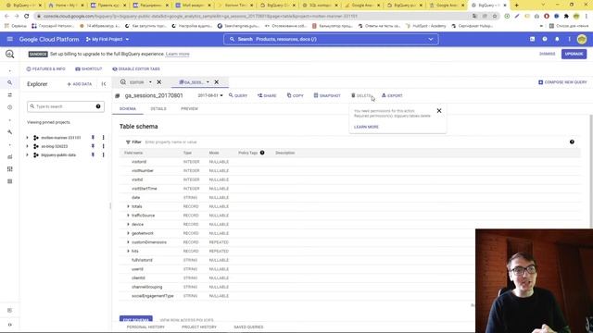Open more actions for as-blog project

coord(103,146)
